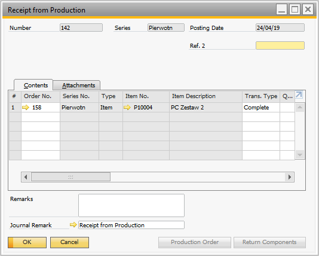Click the Journal Remark text field
Image resolution: width=319 pixels, height=256 pixels.
click(131, 225)
